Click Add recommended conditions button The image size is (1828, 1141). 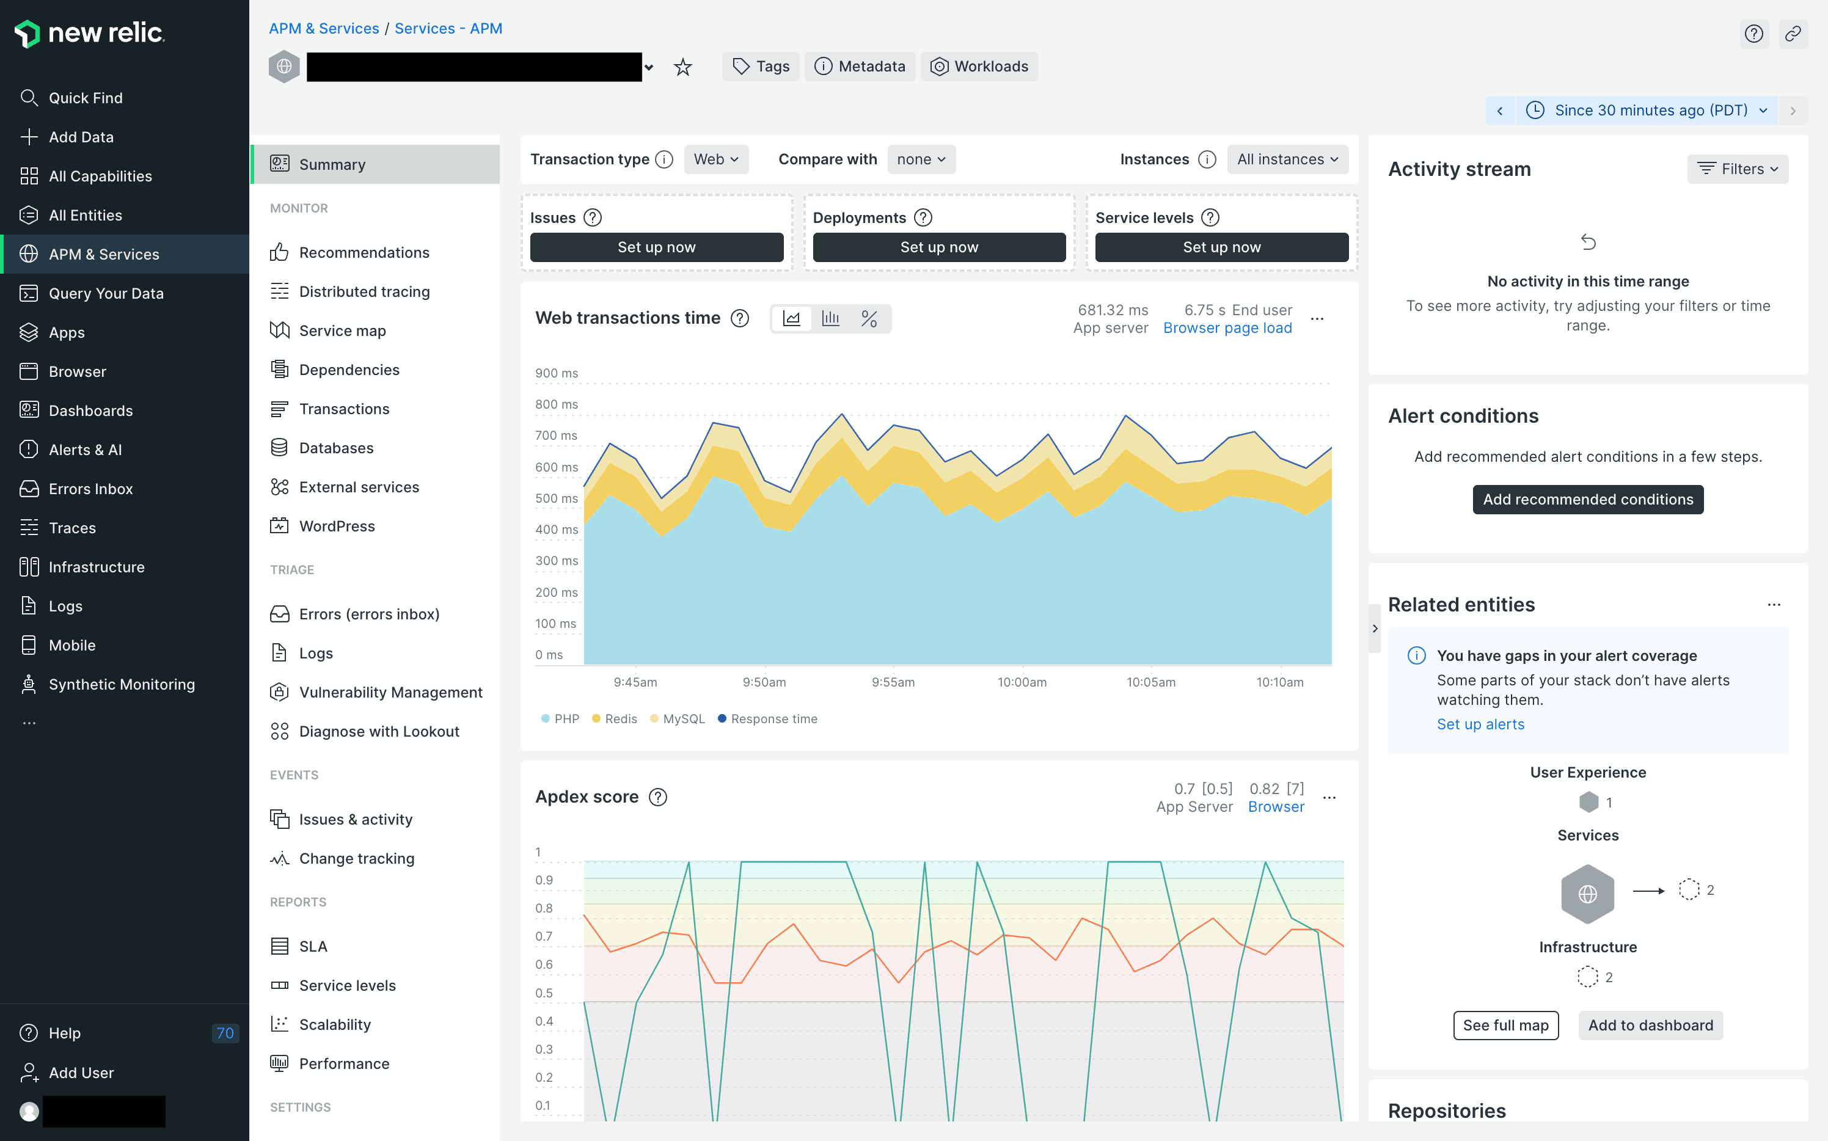(x=1587, y=500)
